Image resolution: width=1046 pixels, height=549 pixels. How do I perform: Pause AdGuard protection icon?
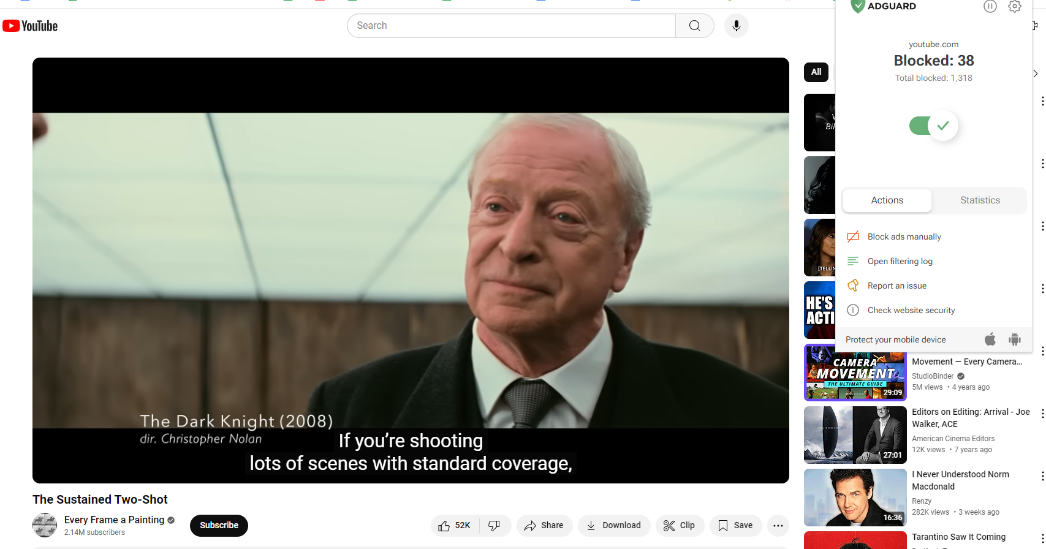pyautogui.click(x=990, y=7)
